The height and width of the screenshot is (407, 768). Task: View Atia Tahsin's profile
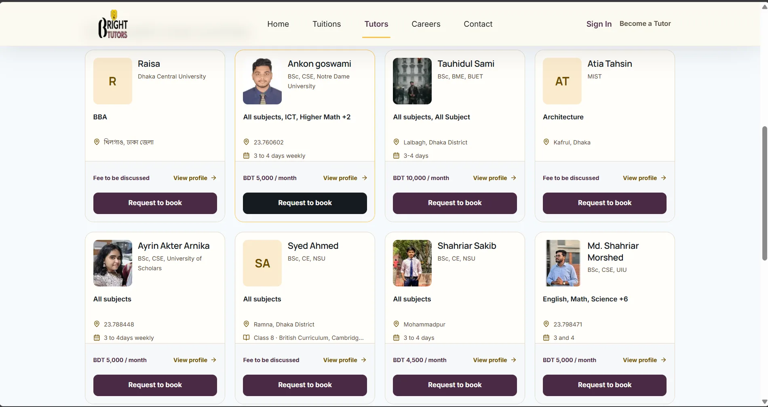645,178
